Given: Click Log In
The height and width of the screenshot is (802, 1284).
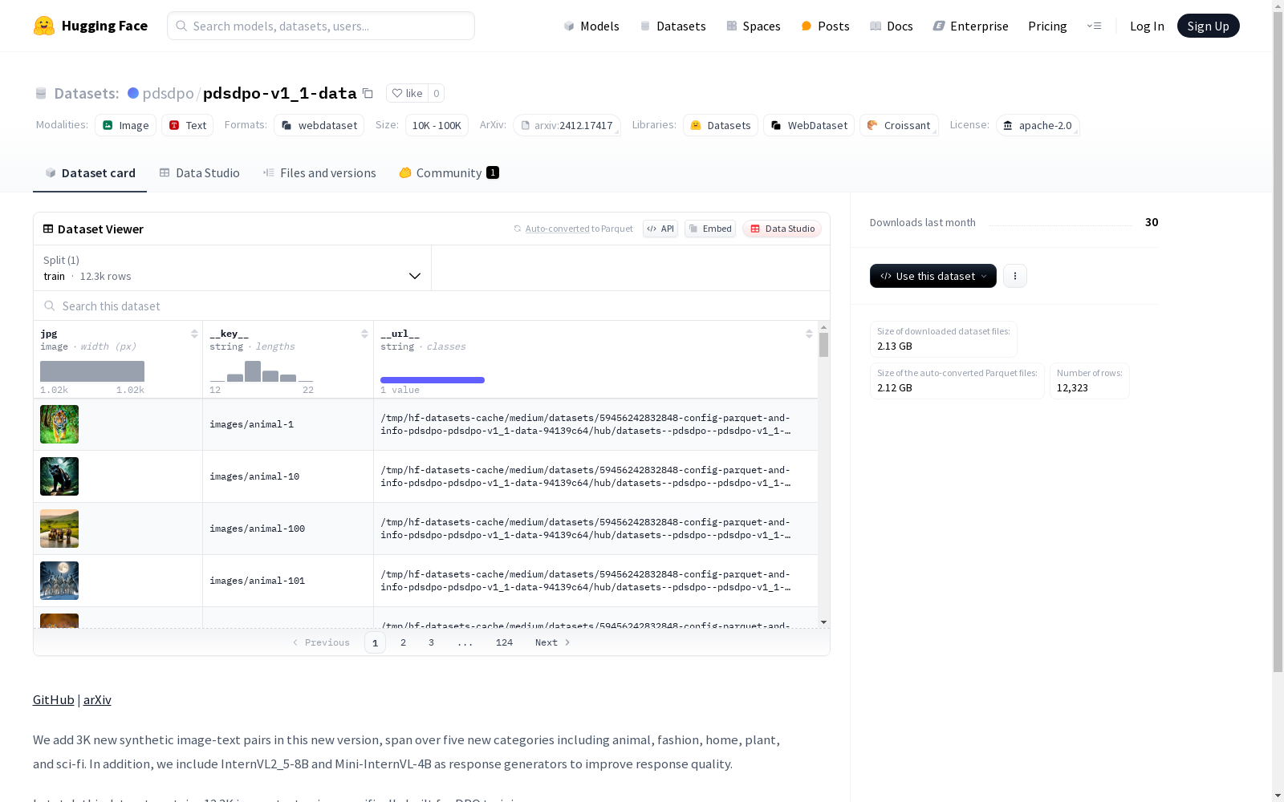Looking at the screenshot, I should pyautogui.click(x=1147, y=26).
